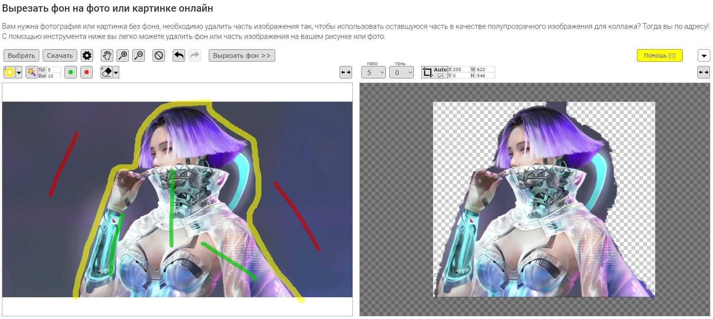Select the eraser tool
This screenshot has height=319, width=713.
point(106,72)
